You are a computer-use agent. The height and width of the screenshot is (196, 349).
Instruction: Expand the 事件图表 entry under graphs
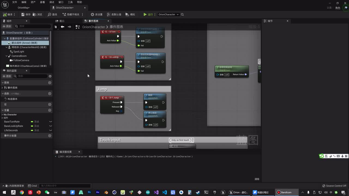[x=3, y=88]
